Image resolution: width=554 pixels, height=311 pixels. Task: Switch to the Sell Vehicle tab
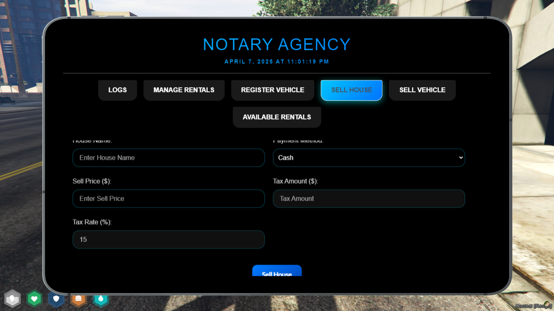(422, 90)
